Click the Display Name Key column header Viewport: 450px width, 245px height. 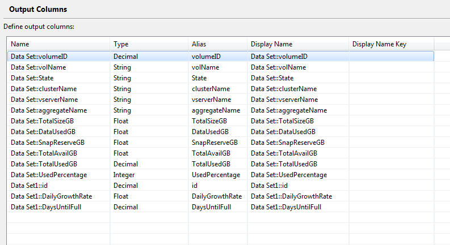(x=391, y=44)
